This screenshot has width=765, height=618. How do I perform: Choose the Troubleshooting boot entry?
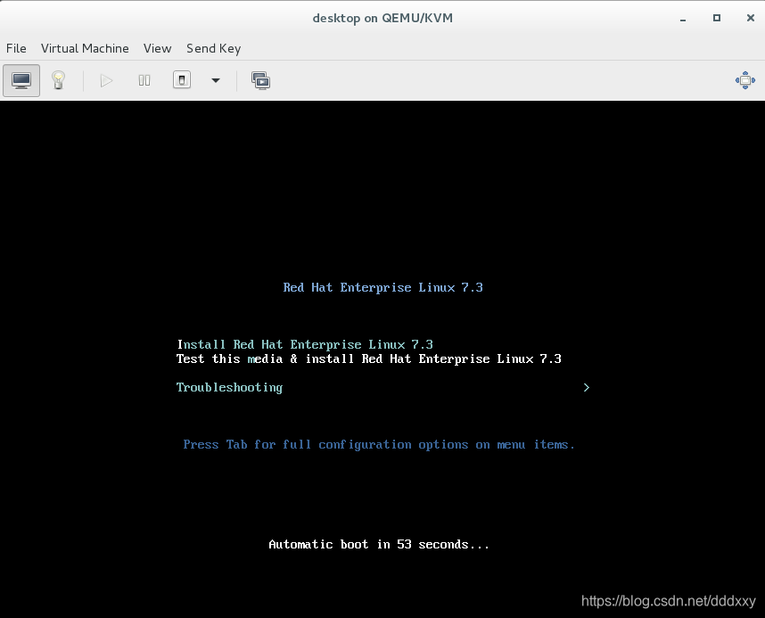(229, 388)
